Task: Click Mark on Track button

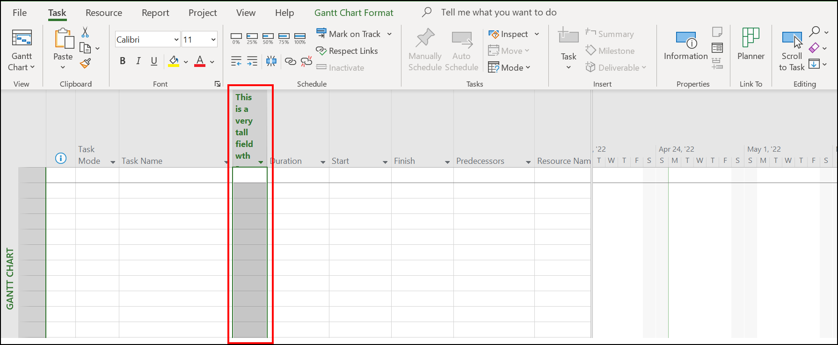Action: 349,34
